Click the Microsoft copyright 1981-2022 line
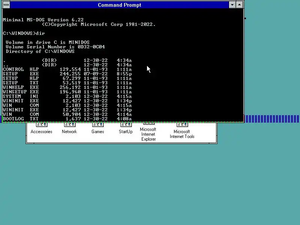 coord(99,24)
